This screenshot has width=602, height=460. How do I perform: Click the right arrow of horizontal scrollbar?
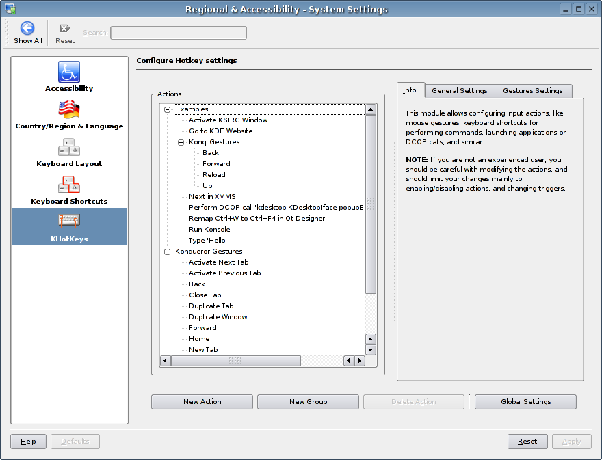tap(360, 361)
